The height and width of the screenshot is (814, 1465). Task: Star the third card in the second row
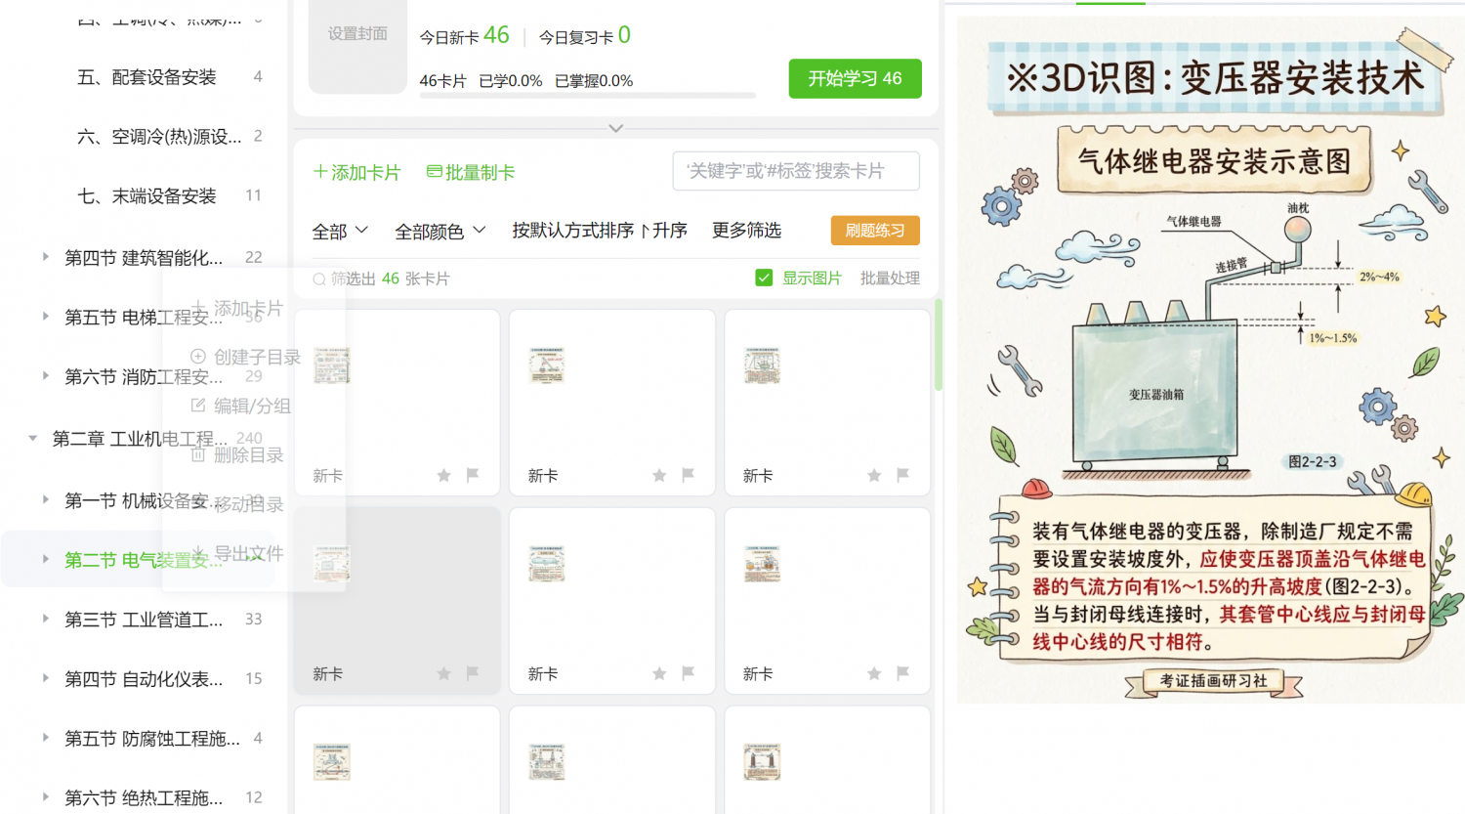[874, 673]
